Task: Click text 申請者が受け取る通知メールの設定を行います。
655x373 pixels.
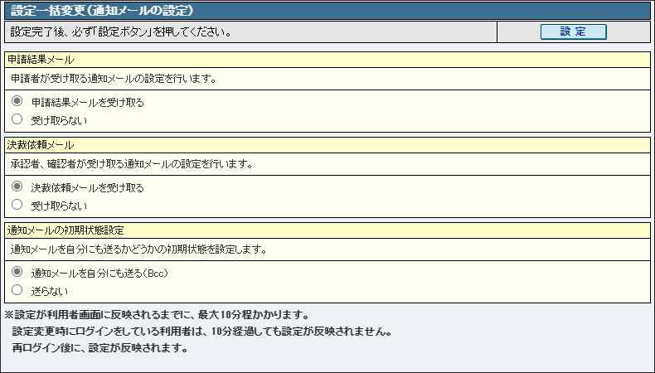Action: pos(114,79)
